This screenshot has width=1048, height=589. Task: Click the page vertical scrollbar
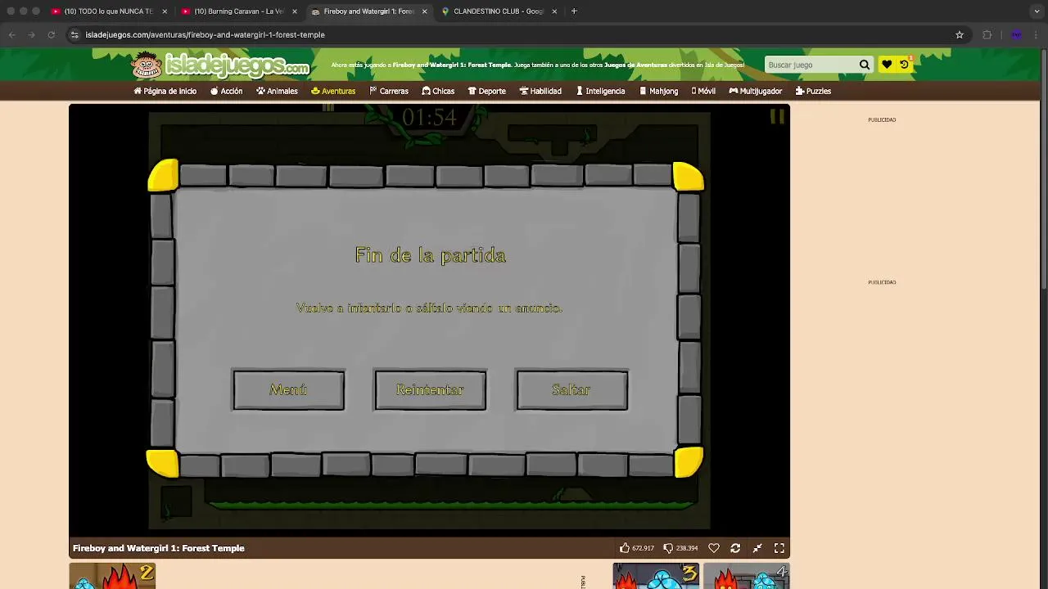click(x=1044, y=168)
